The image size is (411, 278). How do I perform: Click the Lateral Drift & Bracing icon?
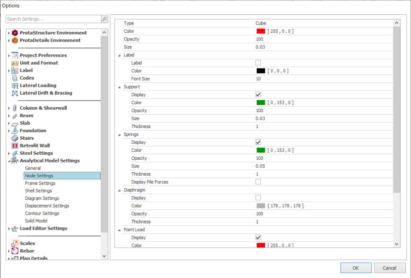click(x=15, y=93)
